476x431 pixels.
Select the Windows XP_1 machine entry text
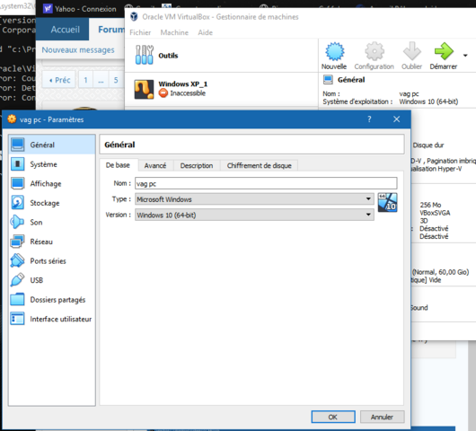point(182,84)
